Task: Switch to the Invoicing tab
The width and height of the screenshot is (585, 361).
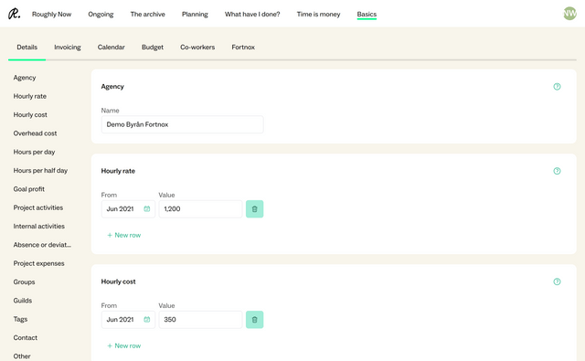Action: tap(68, 48)
